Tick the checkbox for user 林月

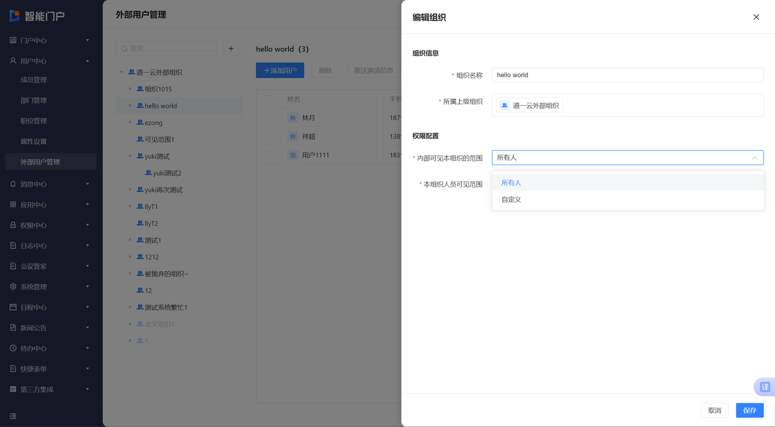point(269,118)
